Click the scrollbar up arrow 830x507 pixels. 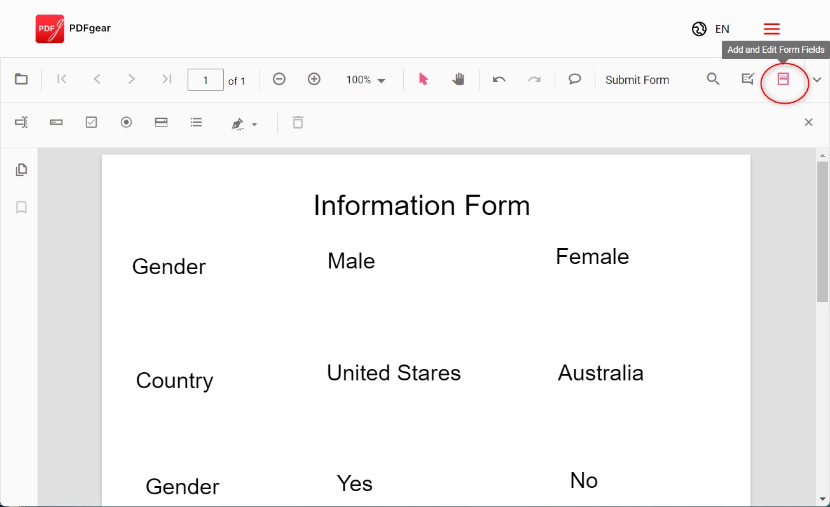[x=823, y=155]
